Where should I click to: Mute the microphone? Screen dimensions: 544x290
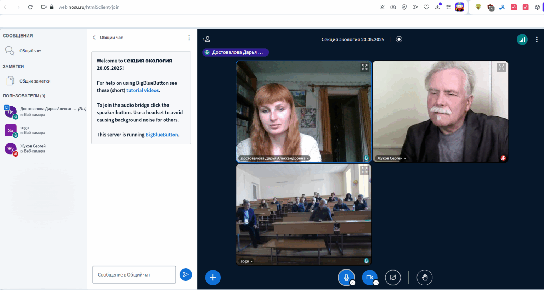[x=346, y=277]
